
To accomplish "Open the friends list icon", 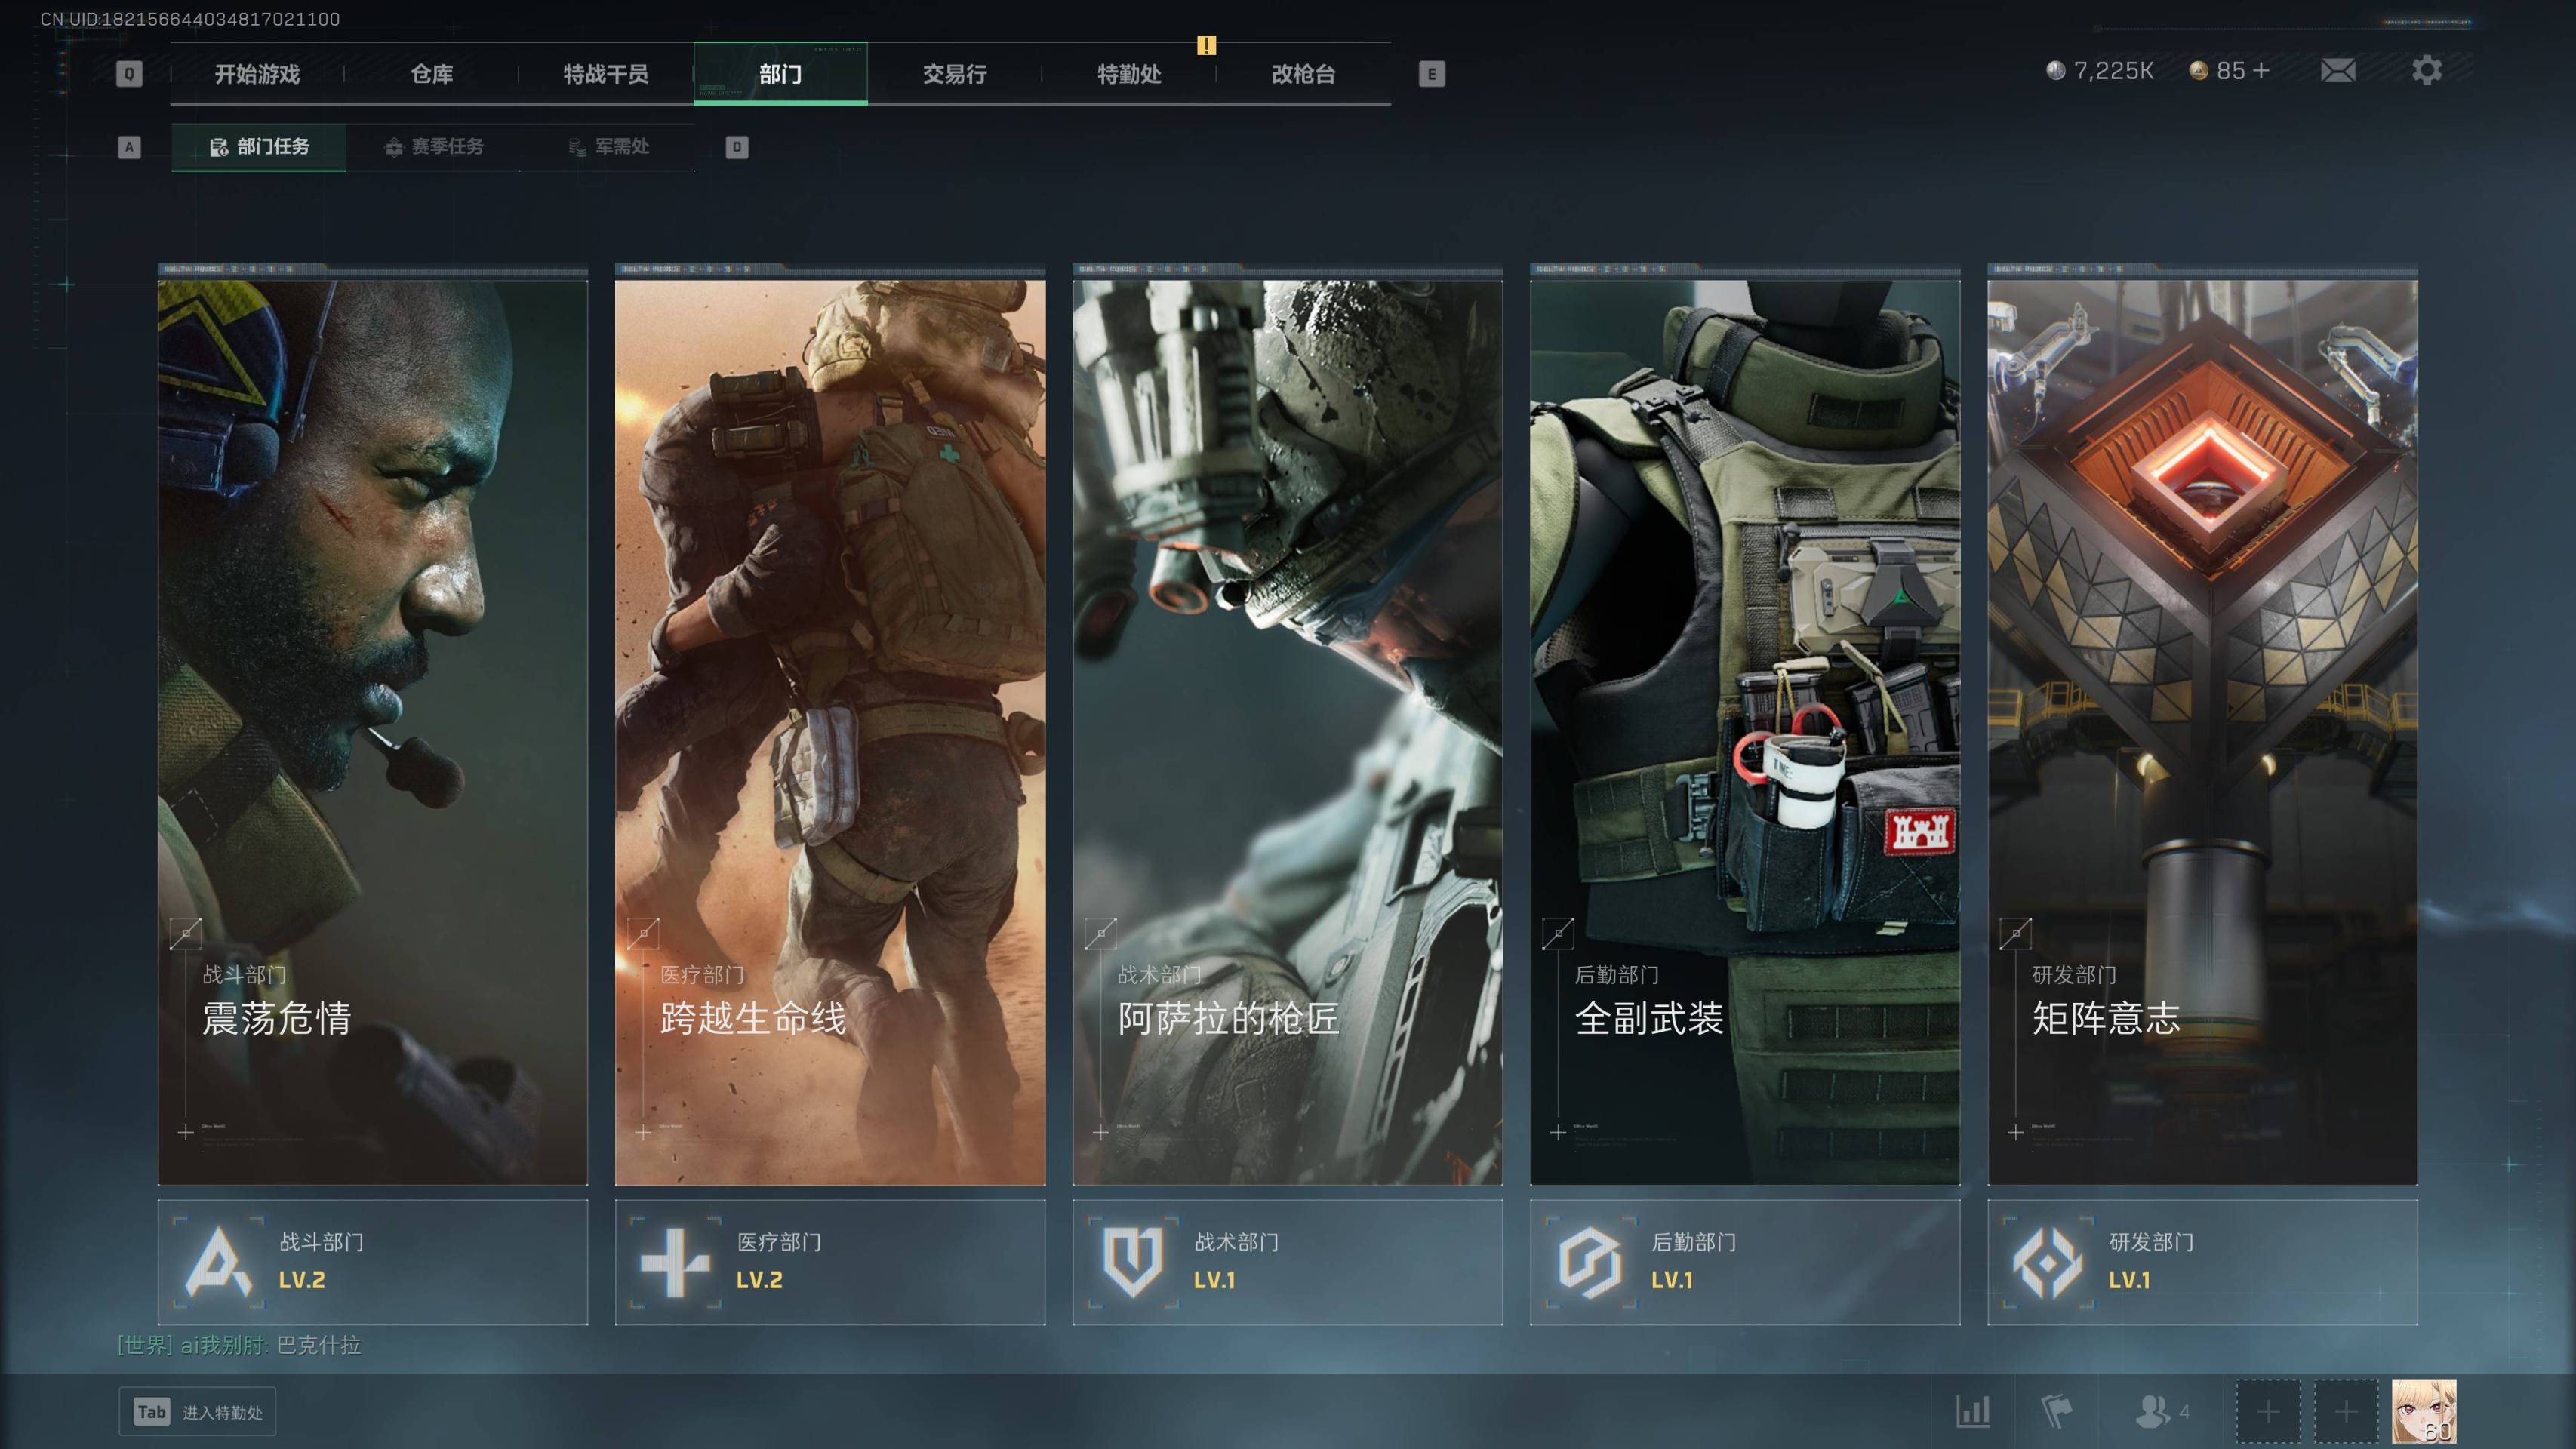I will point(2152,1411).
